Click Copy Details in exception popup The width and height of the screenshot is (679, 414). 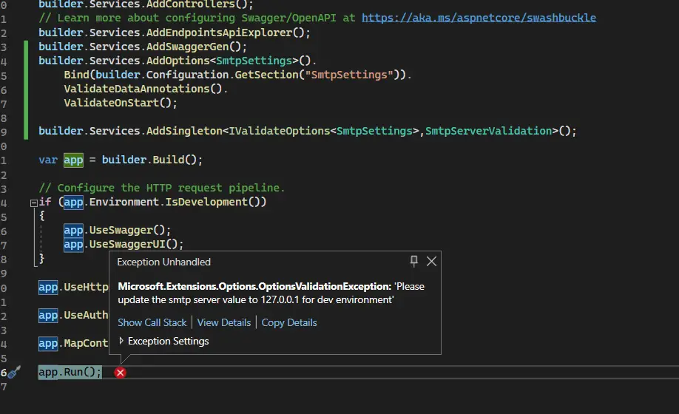(x=289, y=322)
